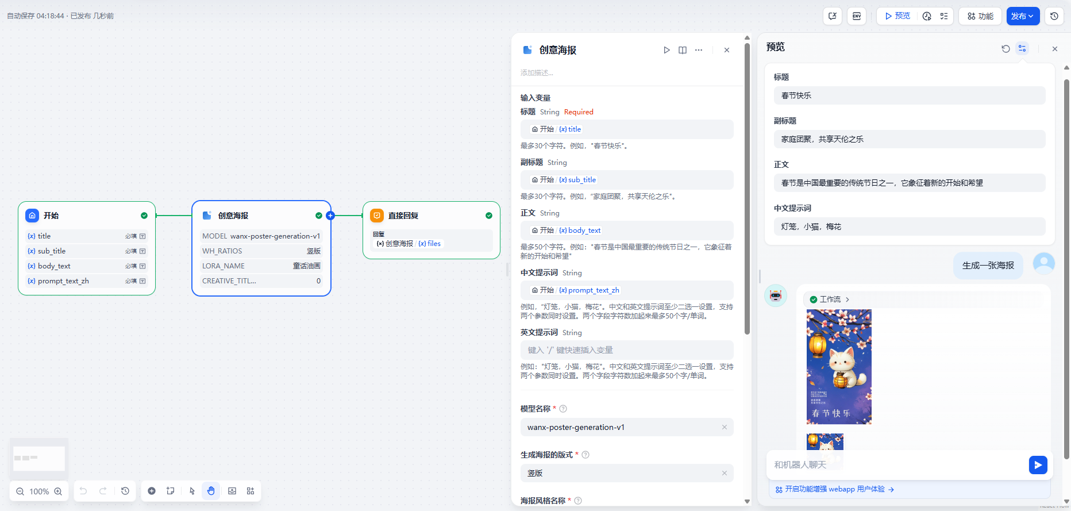Click the 预览 preview button
1071x511 pixels.
897,16
